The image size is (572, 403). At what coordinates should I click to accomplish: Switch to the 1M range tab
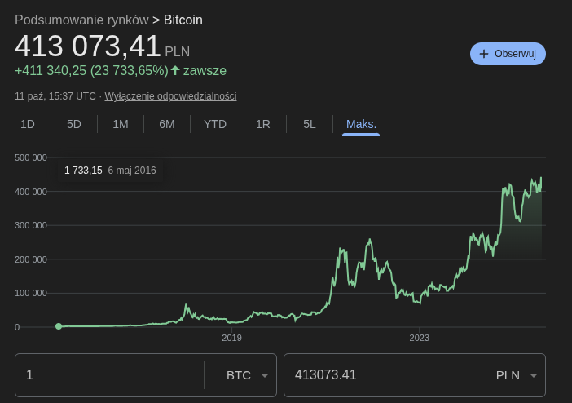121,124
